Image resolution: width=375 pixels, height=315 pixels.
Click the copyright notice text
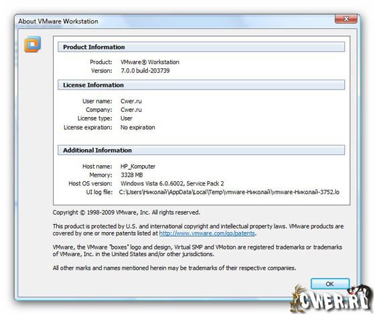point(127,212)
